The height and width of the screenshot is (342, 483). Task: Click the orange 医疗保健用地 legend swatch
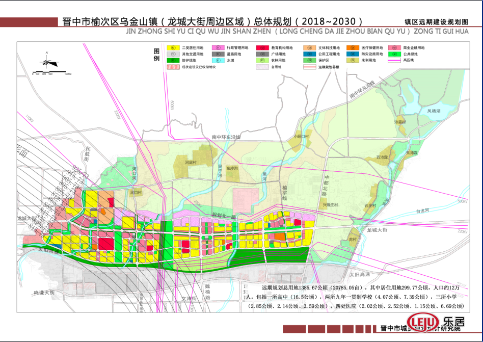[x=353, y=48]
